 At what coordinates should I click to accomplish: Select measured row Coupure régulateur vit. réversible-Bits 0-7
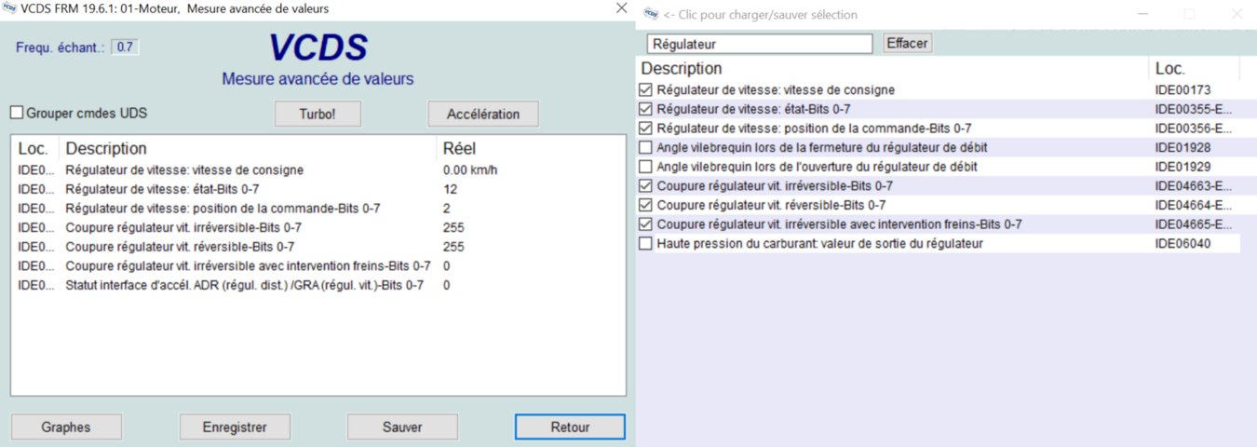pyautogui.click(x=318, y=247)
